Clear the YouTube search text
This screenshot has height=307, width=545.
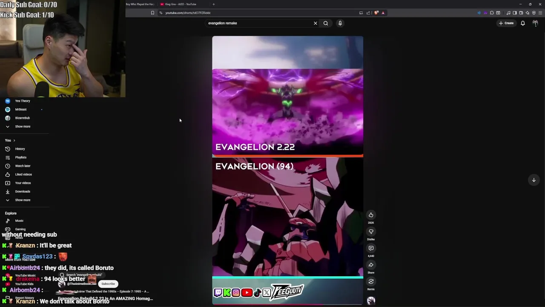coord(316,23)
